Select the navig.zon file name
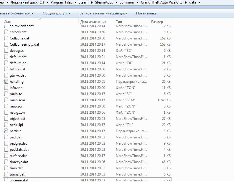Viewport: 234px width, 182px height. (17, 112)
